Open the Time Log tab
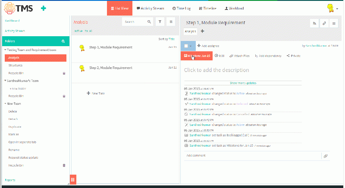The height and width of the screenshot is (188, 345). click(182, 8)
